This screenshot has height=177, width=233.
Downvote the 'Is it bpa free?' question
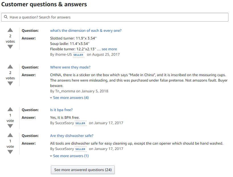tap(10, 126)
